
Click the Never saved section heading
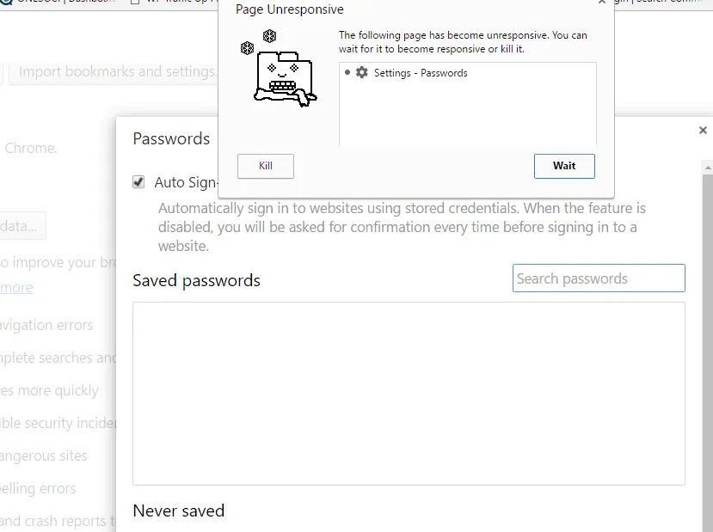(x=179, y=511)
